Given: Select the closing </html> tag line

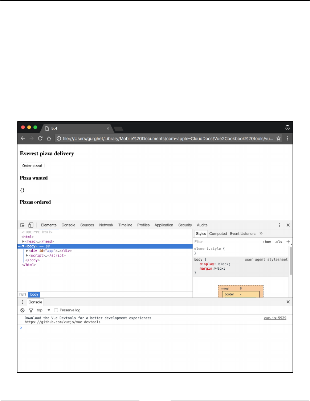Looking at the screenshot, I should pos(29,265).
